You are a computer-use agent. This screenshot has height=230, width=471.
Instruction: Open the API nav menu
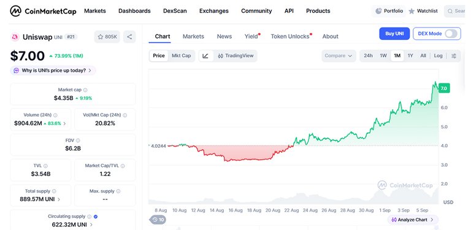(x=289, y=11)
